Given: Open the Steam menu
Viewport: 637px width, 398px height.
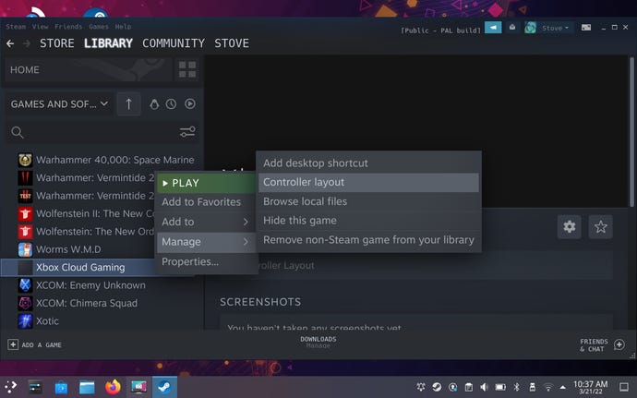Looking at the screenshot, I should pyautogui.click(x=16, y=27).
